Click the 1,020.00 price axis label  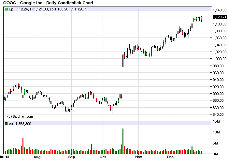coord(220,52)
